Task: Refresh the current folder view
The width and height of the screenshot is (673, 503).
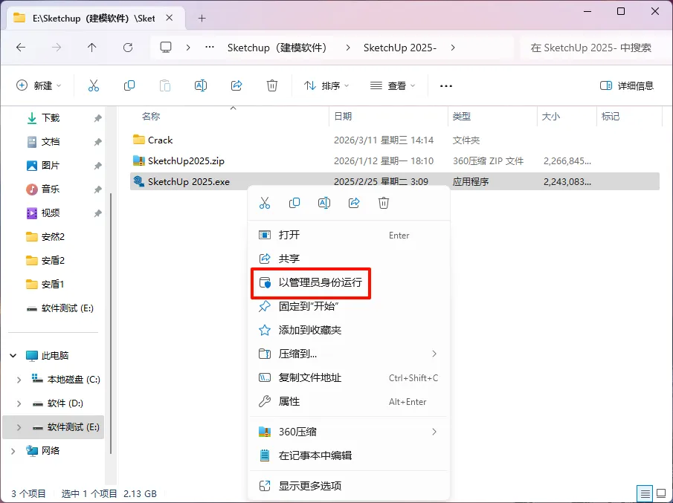Action: (x=128, y=48)
